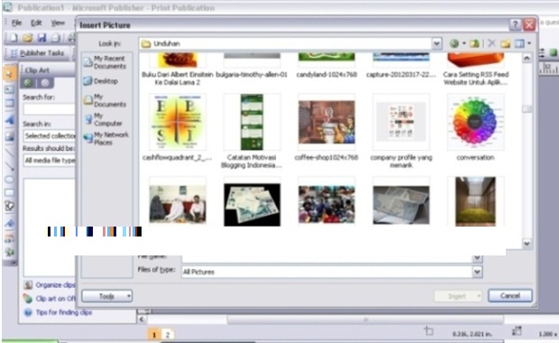Click the New publication icon in Publisher toolbar
Screen dimensions: 559x343
point(14,38)
